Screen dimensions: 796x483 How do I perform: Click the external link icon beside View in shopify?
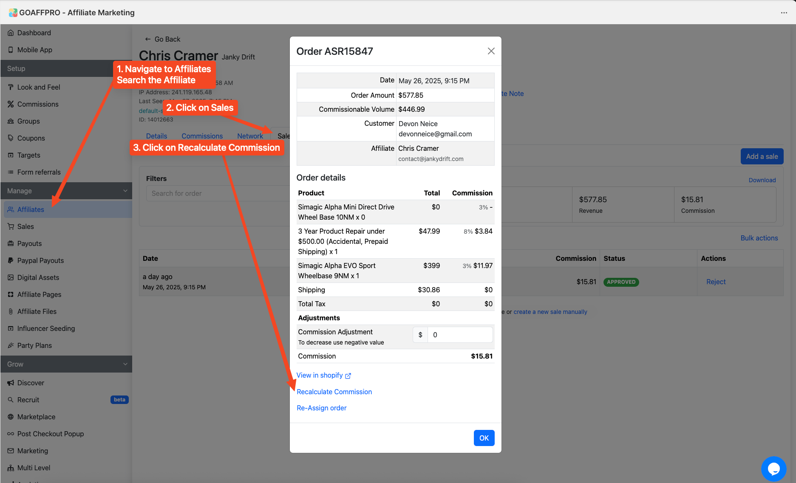tap(348, 376)
